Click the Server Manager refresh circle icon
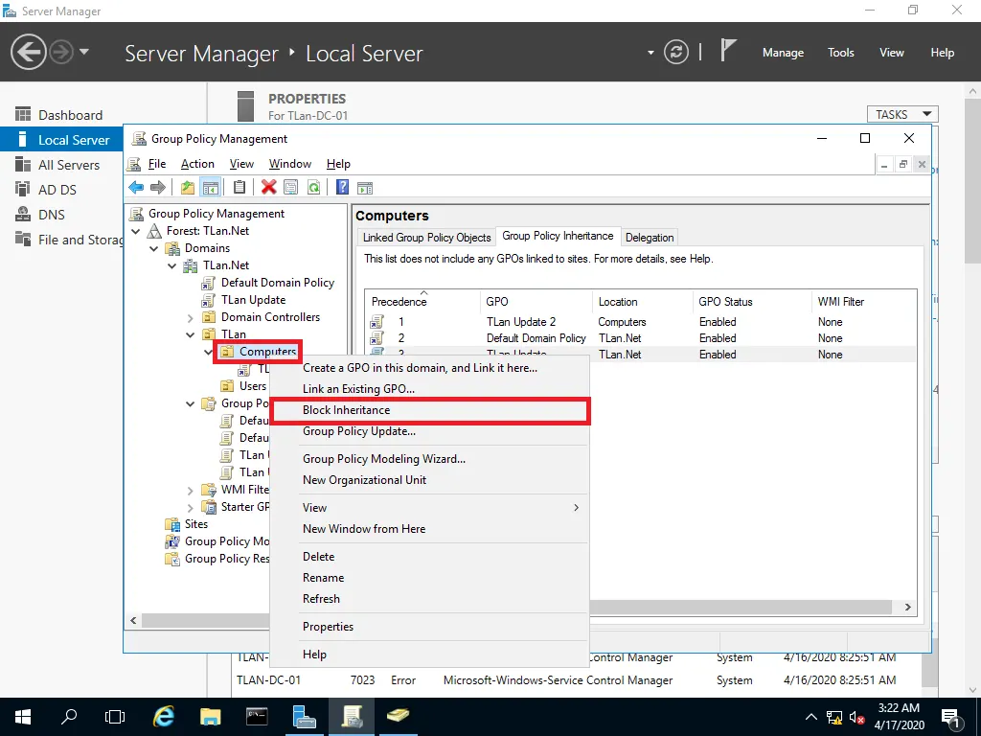This screenshot has width=981, height=736. point(677,52)
